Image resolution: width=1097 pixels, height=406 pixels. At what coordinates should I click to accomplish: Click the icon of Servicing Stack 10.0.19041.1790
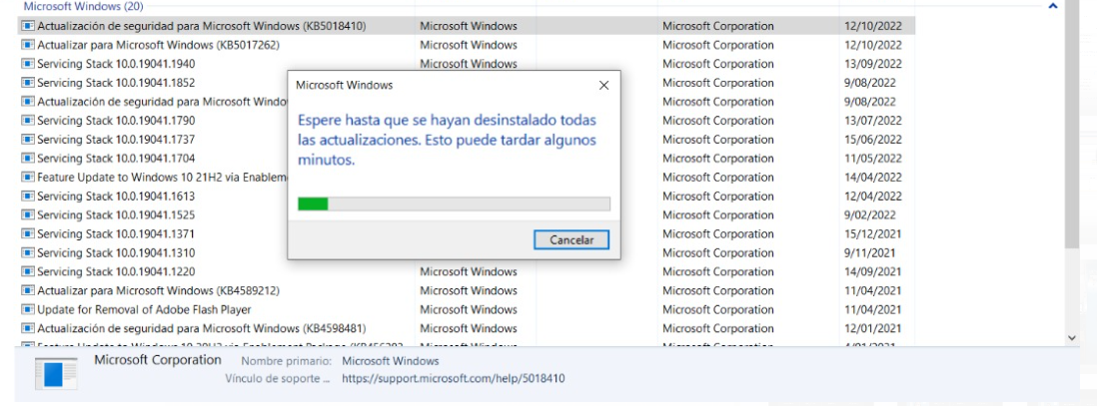pyautogui.click(x=27, y=120)
